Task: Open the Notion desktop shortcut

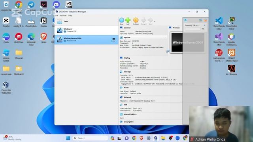Action: (43, 22)
